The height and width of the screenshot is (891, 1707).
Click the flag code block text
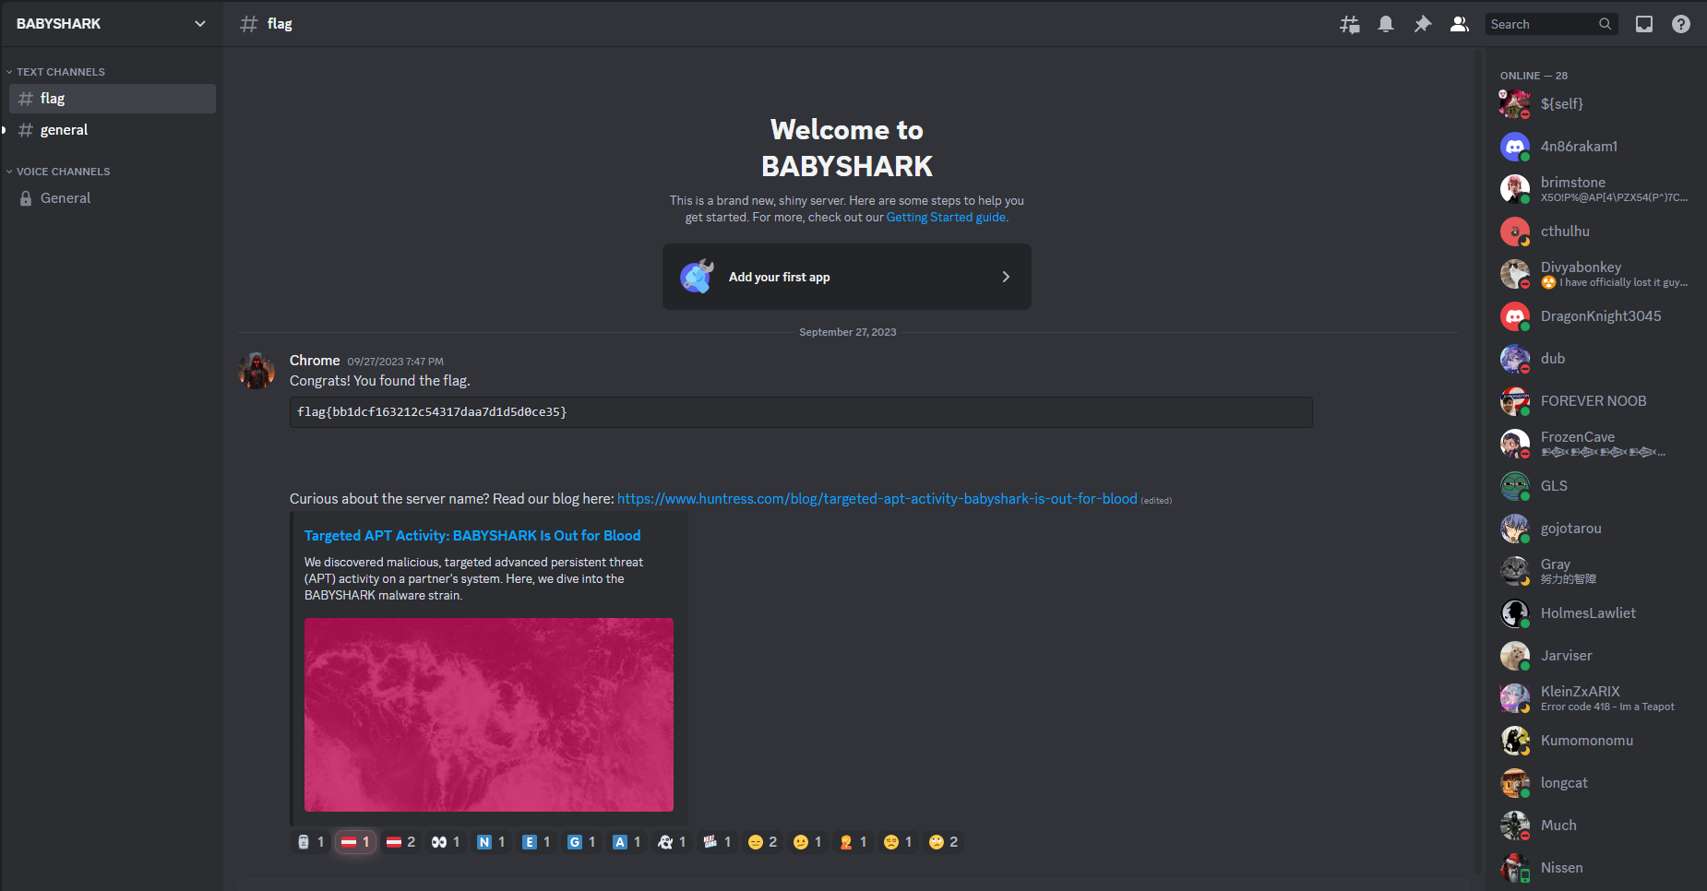point(432,412)
